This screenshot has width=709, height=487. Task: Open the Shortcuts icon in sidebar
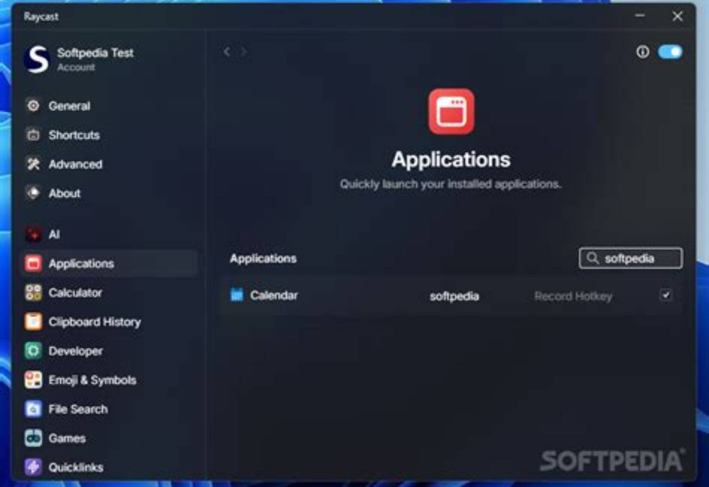pyautogui.click(x=33, y=135)
